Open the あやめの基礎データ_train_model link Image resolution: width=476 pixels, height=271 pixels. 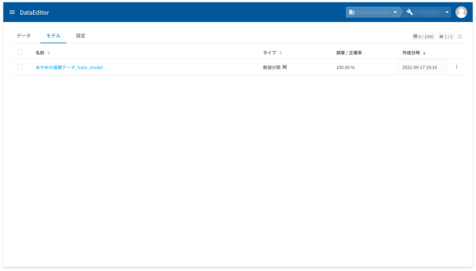click(x=69, y=67)
